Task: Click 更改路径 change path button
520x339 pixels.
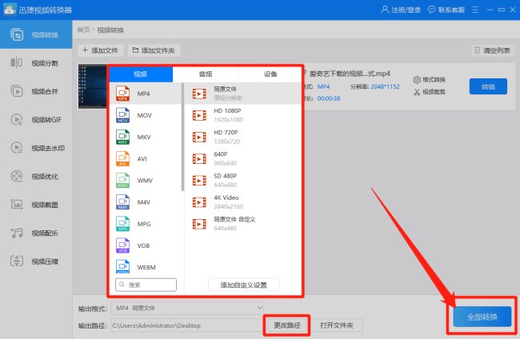Action: (287, 325)
